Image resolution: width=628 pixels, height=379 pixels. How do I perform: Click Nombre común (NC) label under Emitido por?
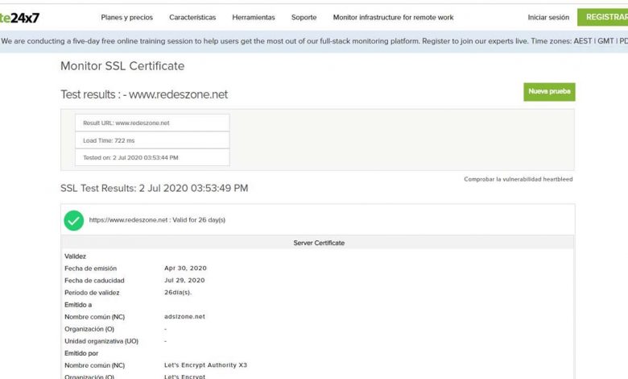click(95, 365)
